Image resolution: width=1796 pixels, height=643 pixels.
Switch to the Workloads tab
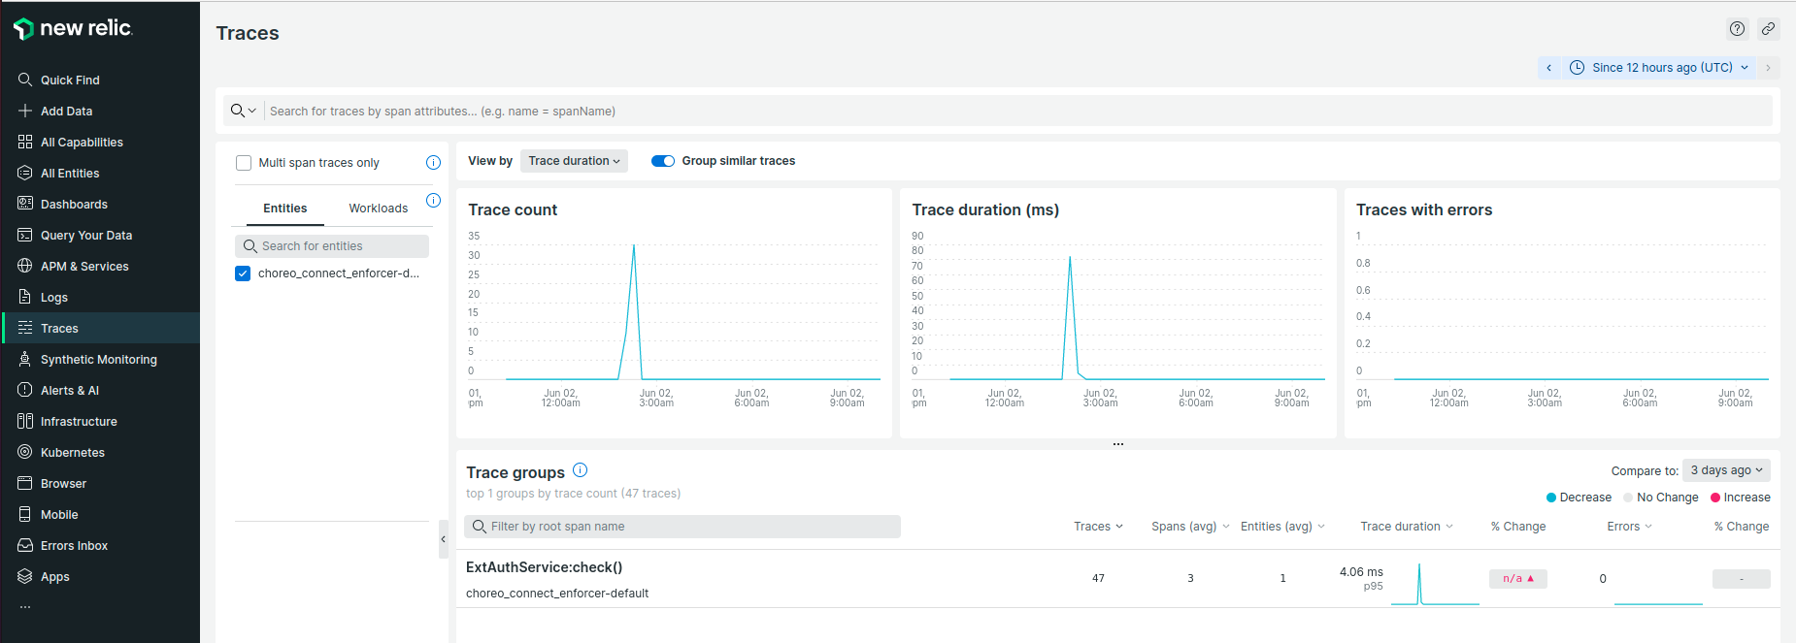click(x=379, y=209)
